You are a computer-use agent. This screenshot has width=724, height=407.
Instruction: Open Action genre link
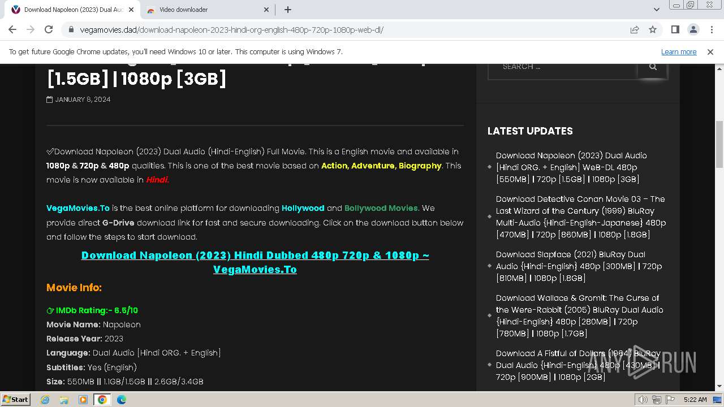334,166
